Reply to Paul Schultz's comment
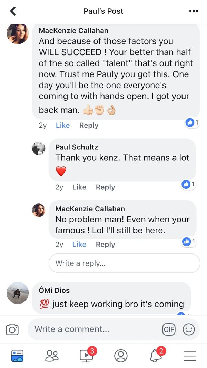 point(105,187)
